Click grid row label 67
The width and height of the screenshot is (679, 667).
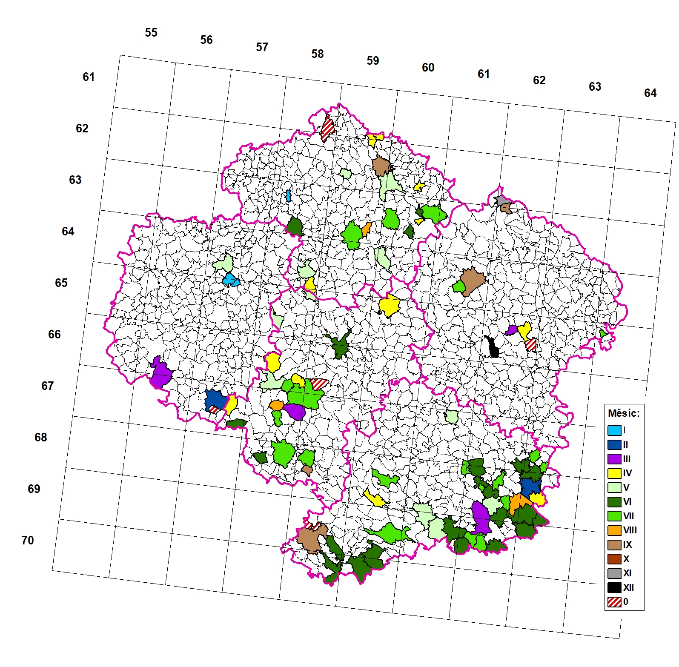coord(48,386)
